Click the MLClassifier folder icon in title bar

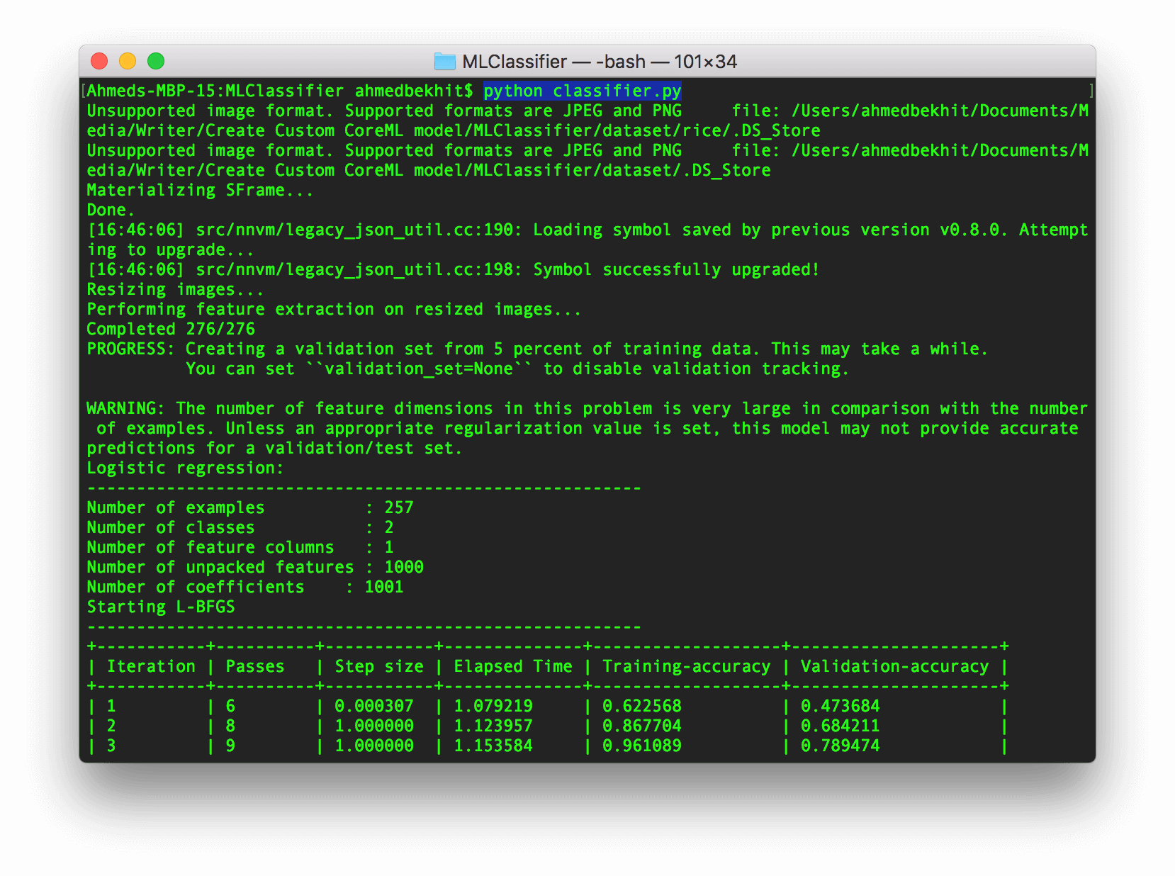click(x=444, y=62)
